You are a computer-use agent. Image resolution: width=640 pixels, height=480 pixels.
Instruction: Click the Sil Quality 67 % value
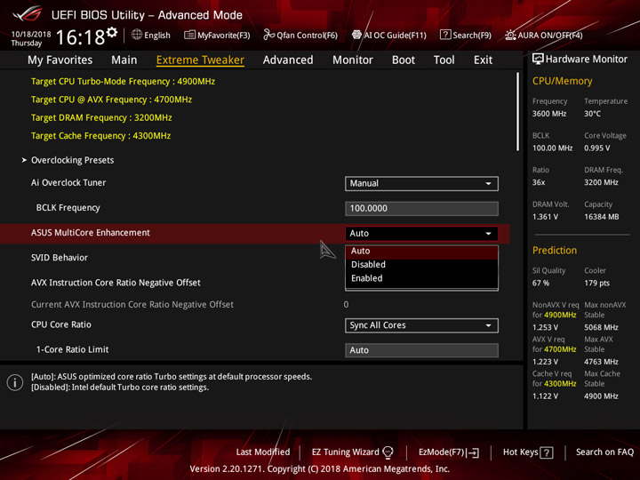click(540, 283)
